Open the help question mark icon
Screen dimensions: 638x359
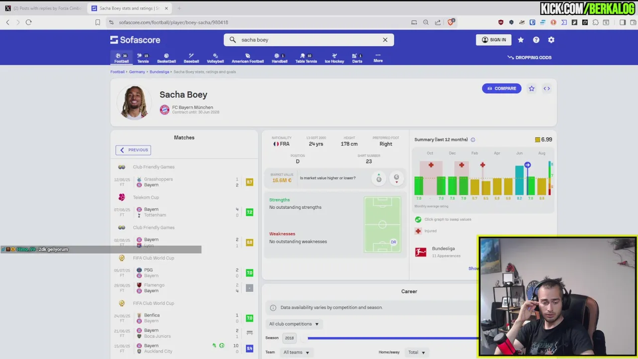[536, 40]
